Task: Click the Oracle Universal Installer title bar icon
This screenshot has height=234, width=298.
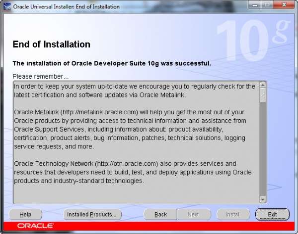Action: [x=7, y=6]
